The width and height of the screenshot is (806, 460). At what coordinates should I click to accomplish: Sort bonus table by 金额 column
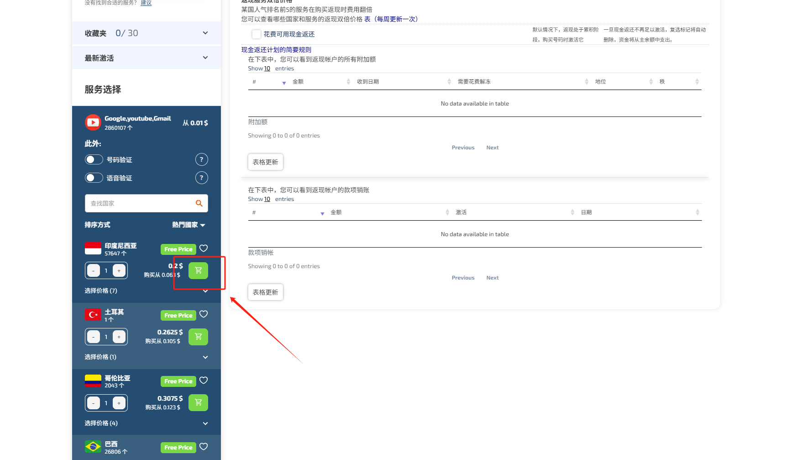click(x=321, y=82)
